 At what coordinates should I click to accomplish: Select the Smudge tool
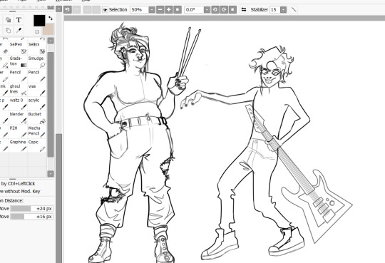(x=37, y=62)
